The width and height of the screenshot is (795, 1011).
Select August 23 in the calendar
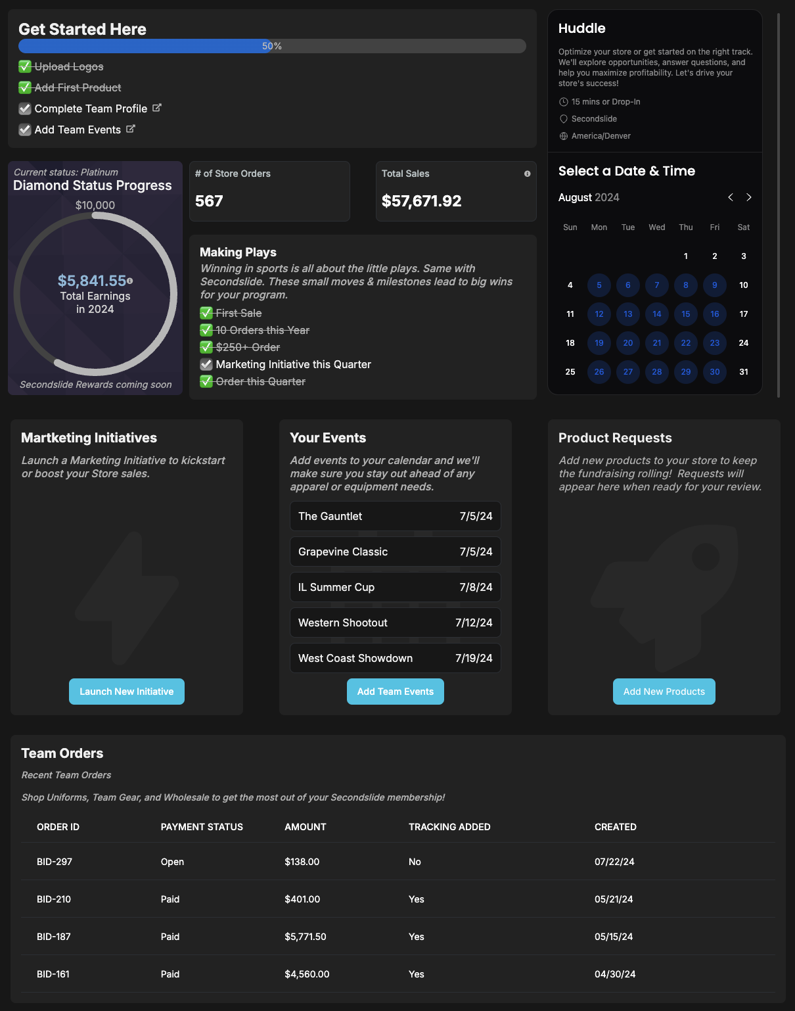click(715, 343)
